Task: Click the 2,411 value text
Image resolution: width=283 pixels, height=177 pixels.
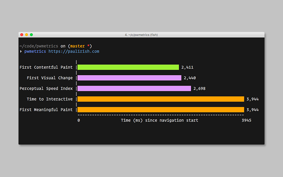Action: [x=187, y=67]
